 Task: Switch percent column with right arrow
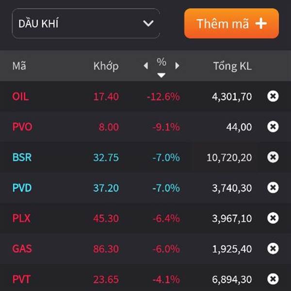[177, 66]
